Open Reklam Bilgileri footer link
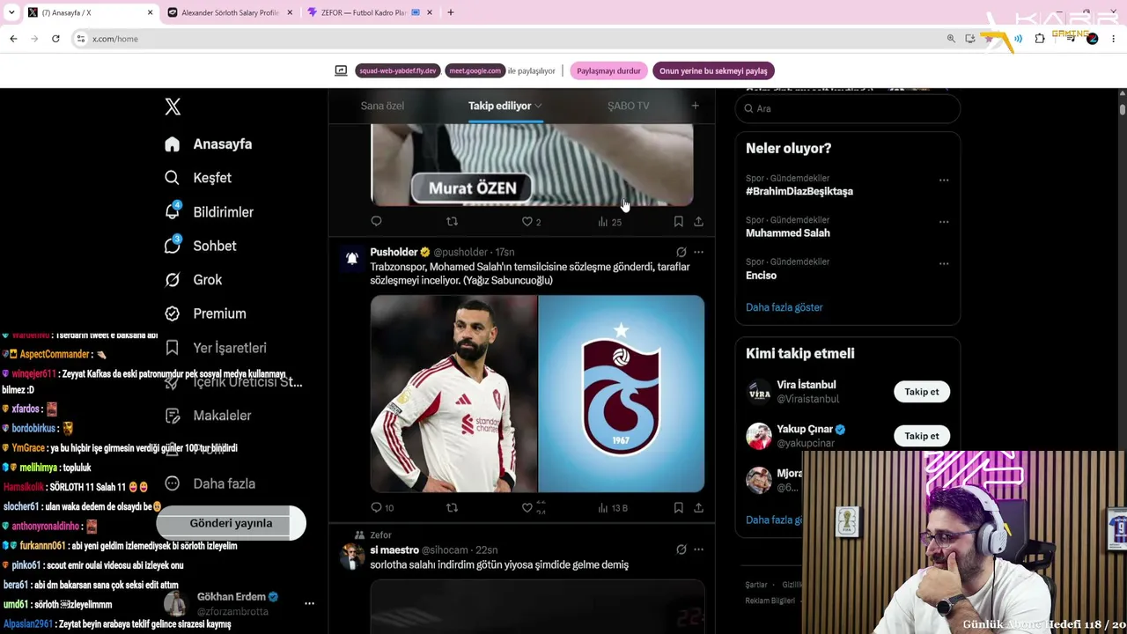This screenshot has height=634, width=1127. (x=770, y=601)
